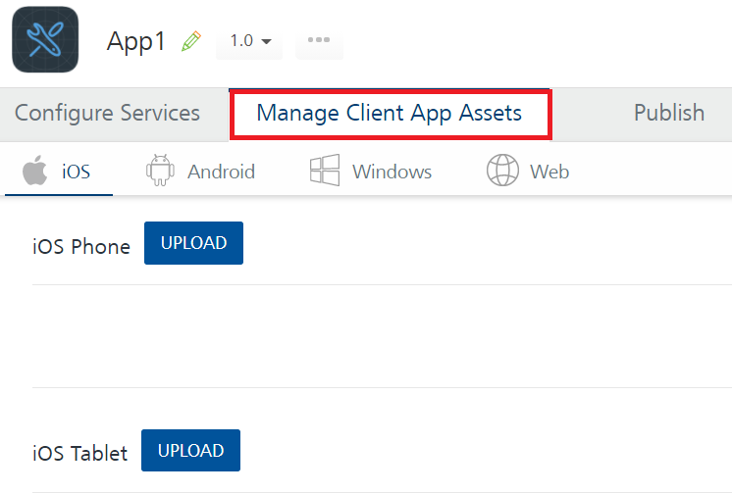Select the iOS platform tab label
Viewport: 732px width, 494px height.
[x=76, y=172]
